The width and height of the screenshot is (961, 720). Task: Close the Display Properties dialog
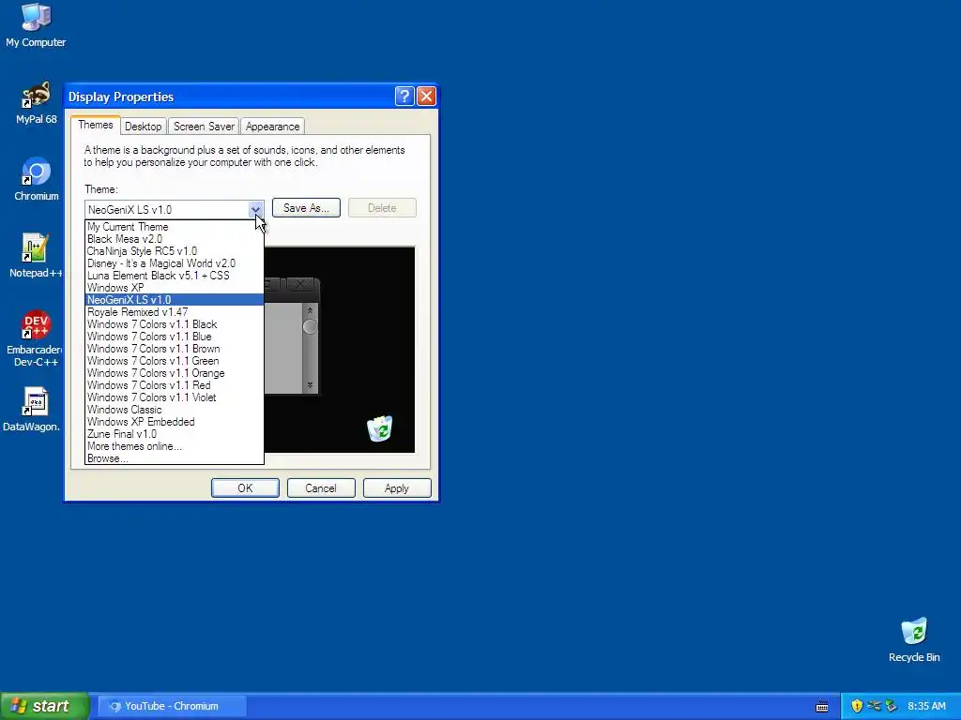point(426,97)
